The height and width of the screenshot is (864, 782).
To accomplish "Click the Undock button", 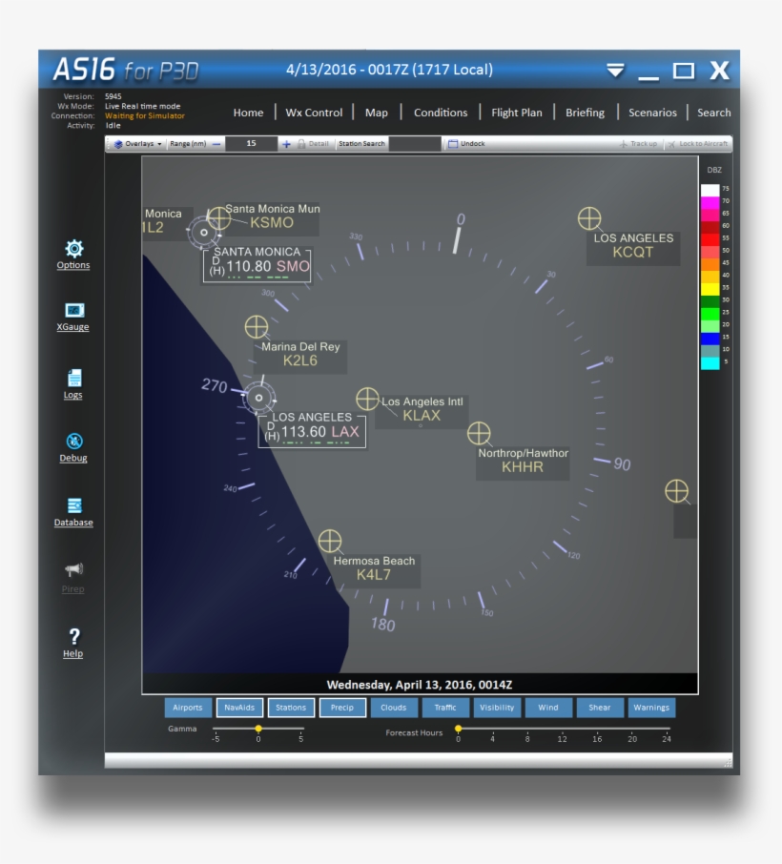I will 466,144.
